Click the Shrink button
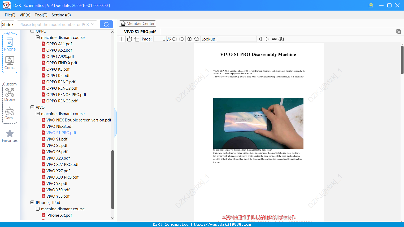 point(8,24)
